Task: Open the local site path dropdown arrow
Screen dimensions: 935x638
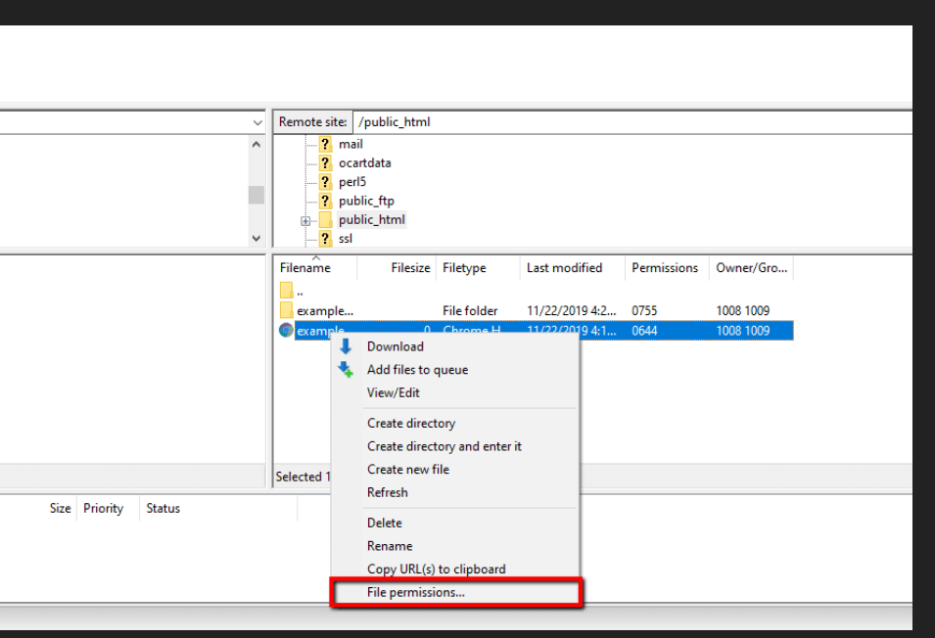Action: 257,122
